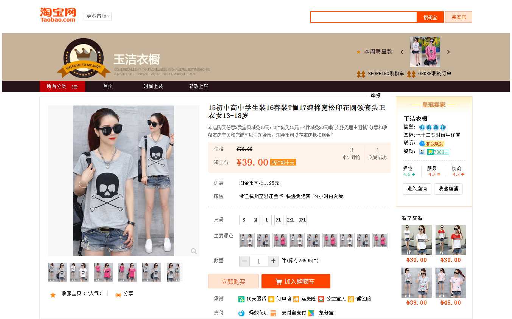
Task: Show next star product with right arrow
Action: 448,52
